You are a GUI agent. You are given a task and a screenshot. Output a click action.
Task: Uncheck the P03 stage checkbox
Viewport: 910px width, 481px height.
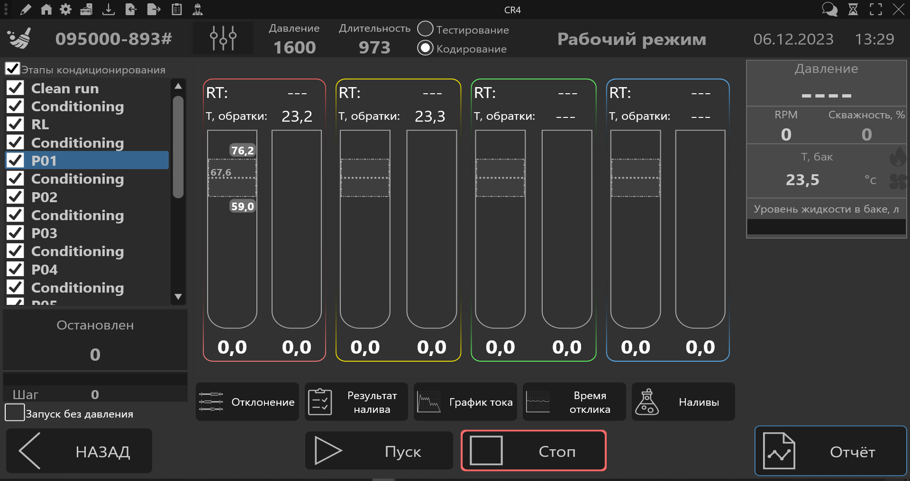[16, 233]
